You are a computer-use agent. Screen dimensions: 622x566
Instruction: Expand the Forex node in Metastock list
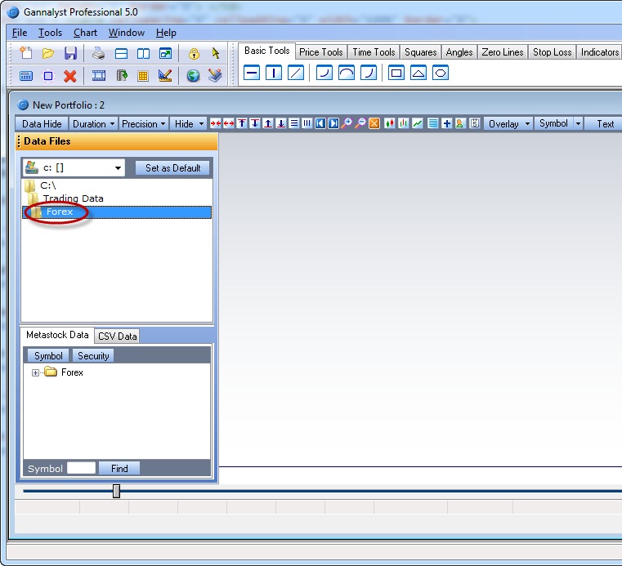35,372
